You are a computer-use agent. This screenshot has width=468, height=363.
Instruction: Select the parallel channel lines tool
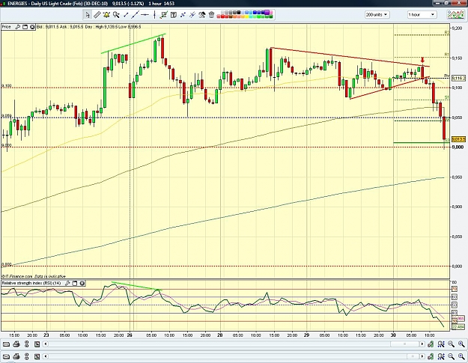[192, 15]
